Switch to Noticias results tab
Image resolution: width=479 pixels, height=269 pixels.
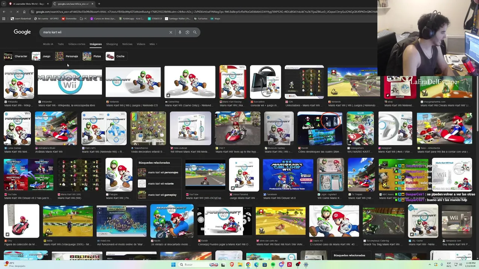click(127, 44)
